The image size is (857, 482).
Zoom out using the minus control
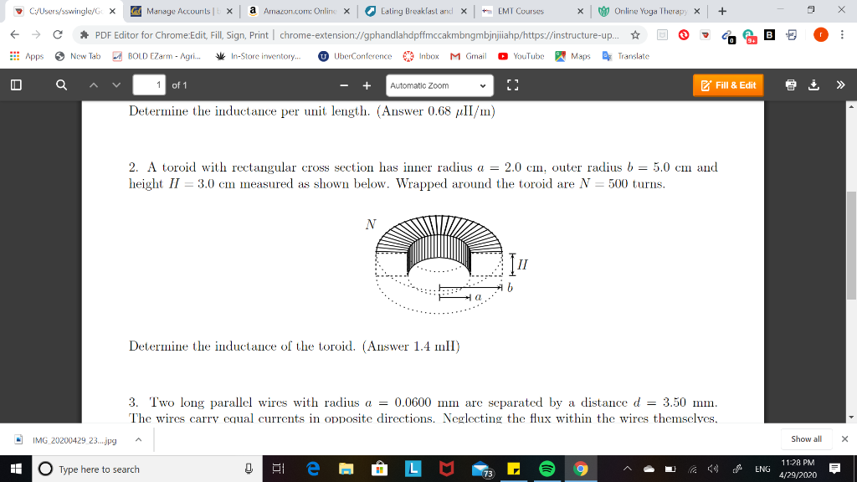pos(342,84)
